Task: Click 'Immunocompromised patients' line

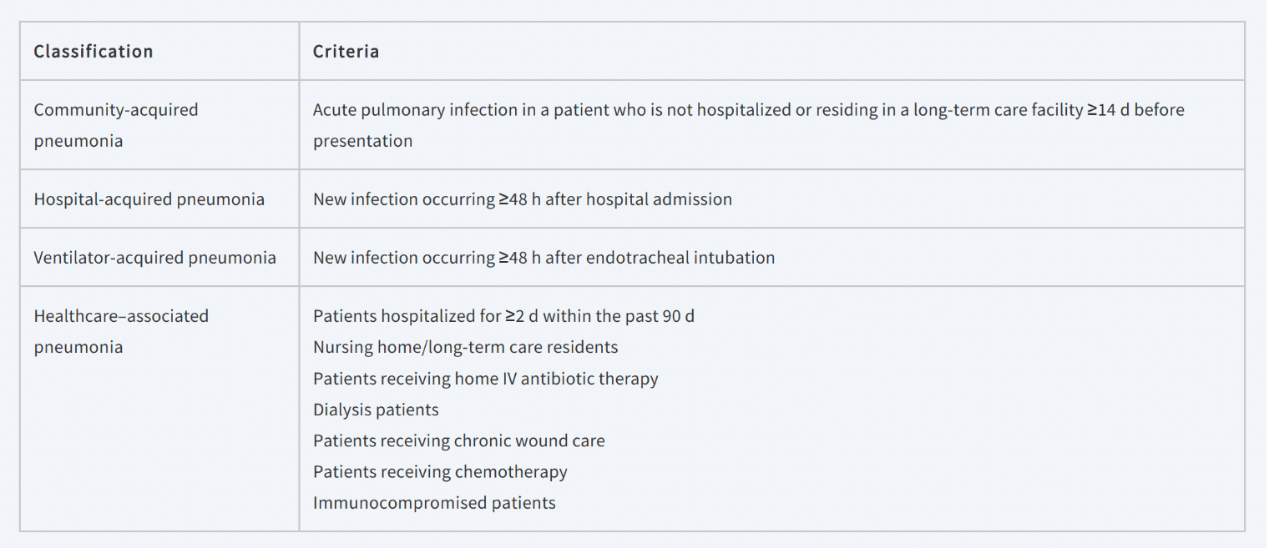Action: click(434, 503)
